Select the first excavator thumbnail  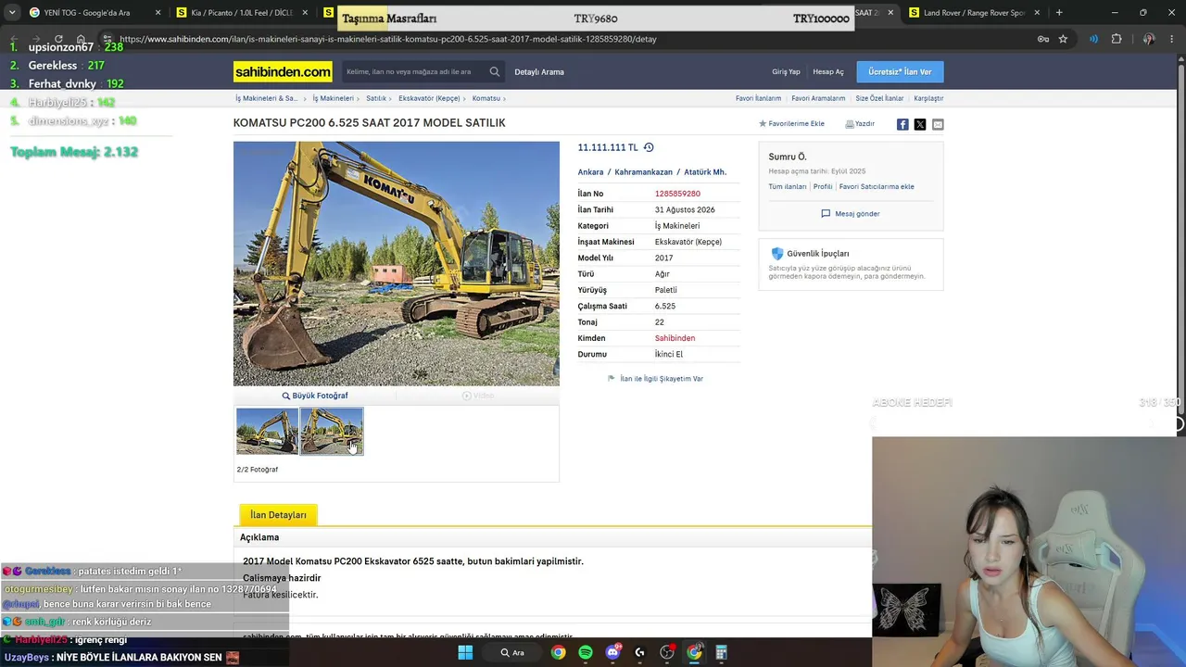tap(267, 432)
